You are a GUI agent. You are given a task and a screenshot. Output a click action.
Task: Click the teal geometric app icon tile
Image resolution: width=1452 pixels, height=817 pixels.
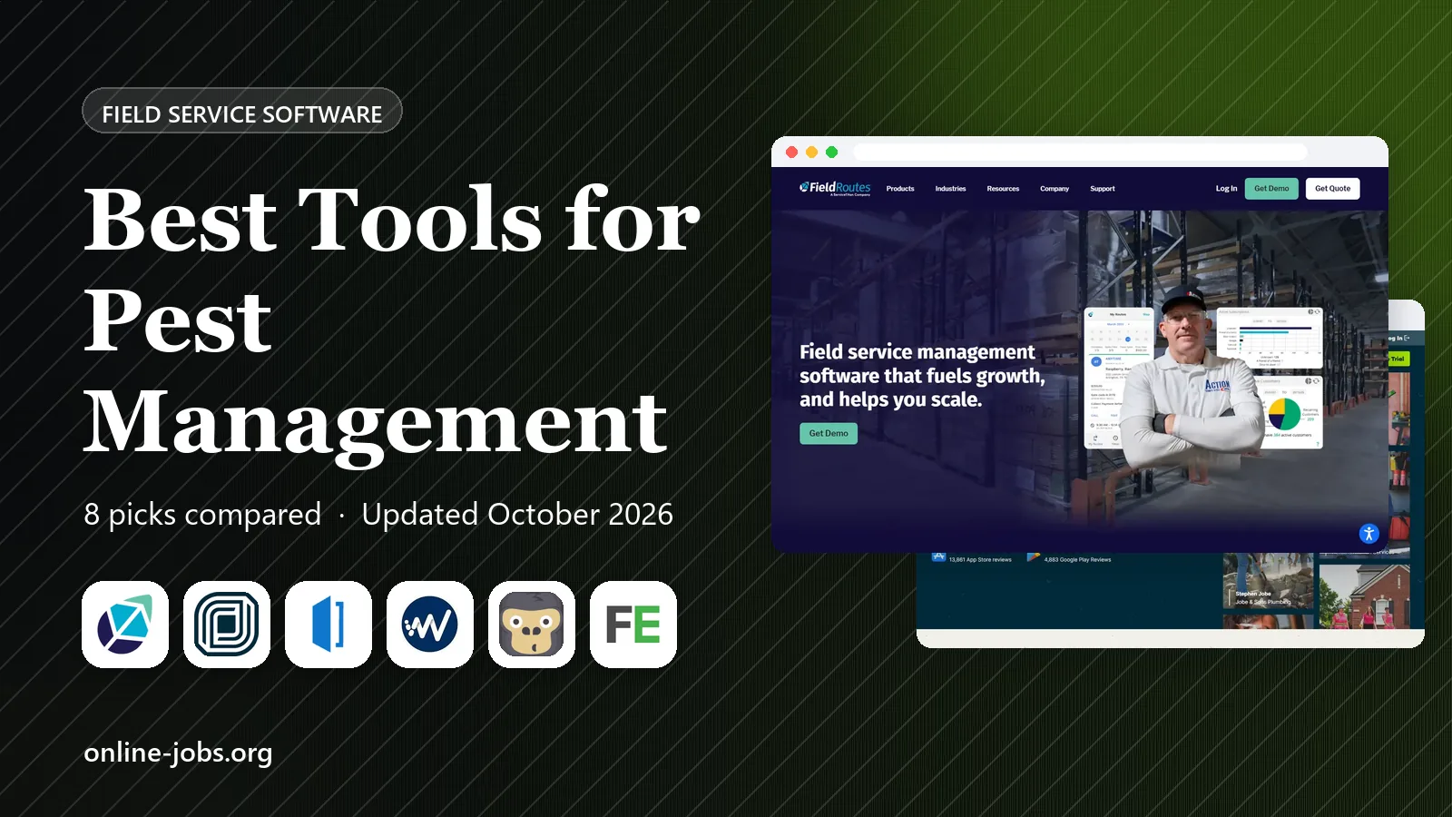coord(125,625)
